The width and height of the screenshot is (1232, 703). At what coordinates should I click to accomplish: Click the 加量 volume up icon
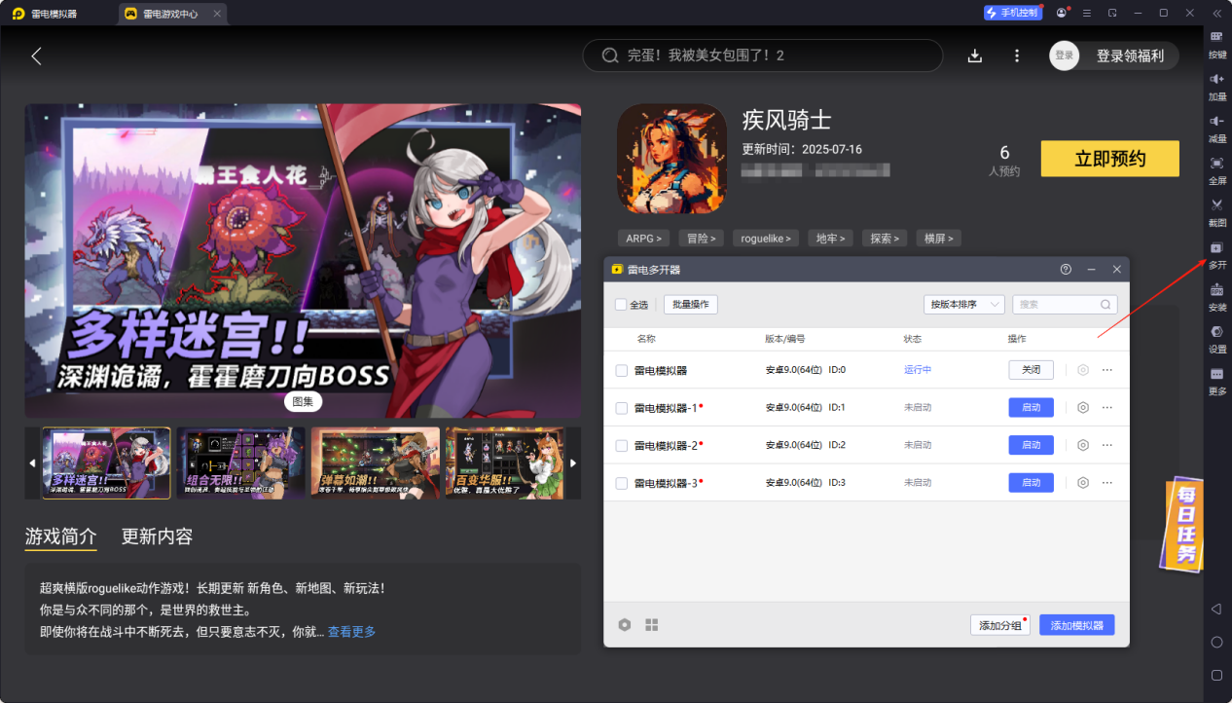1216,85
